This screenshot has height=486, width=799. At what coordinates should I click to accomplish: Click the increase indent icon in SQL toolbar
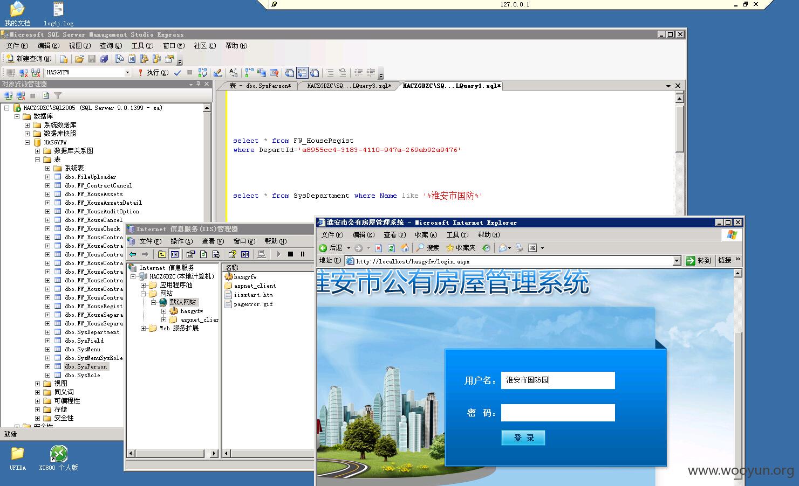pyautogui.click(x=371, y=72)
